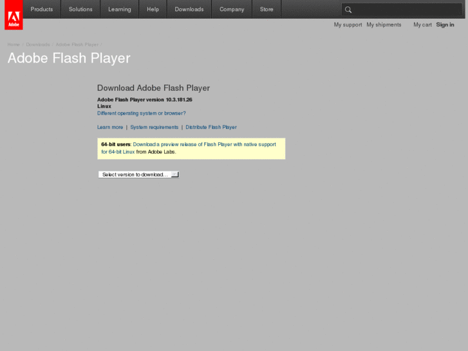The image size is (468, 351).
Task: Click the Linux operating system label
Action: tap(104, 106)
